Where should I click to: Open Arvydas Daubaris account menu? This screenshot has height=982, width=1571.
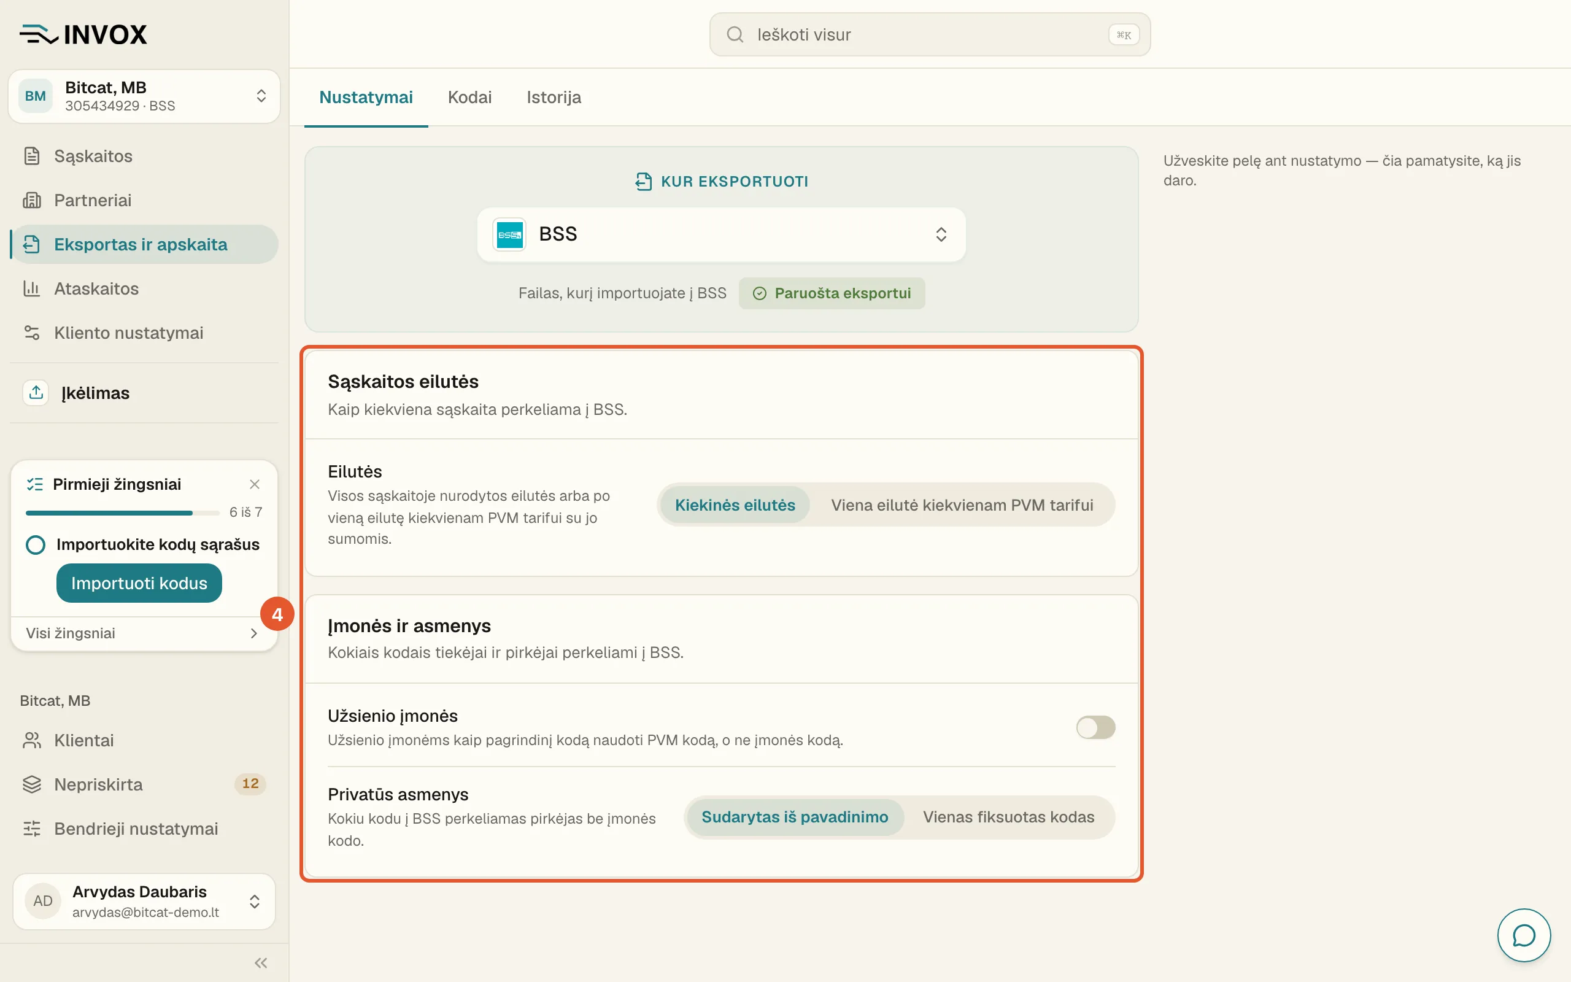coord(144,901)
